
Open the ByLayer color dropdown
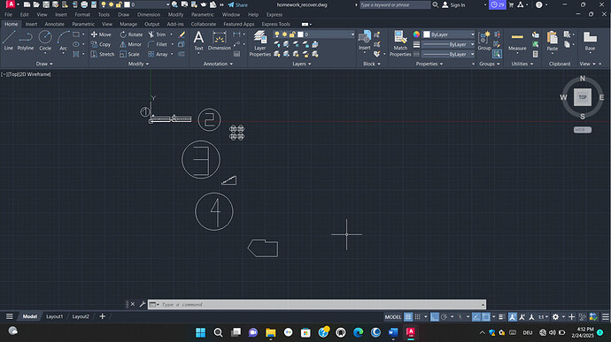[x=449, y=34]
